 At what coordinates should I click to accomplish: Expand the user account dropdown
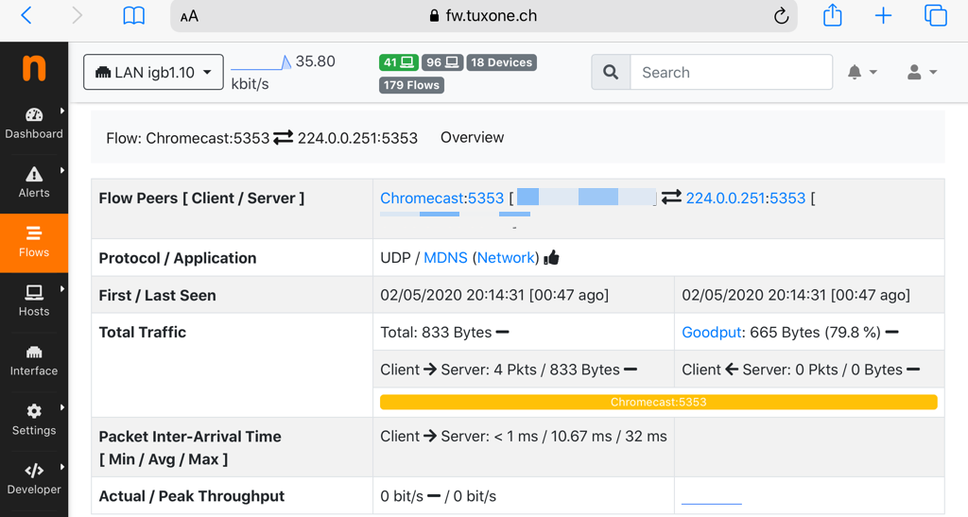(921, 73)
